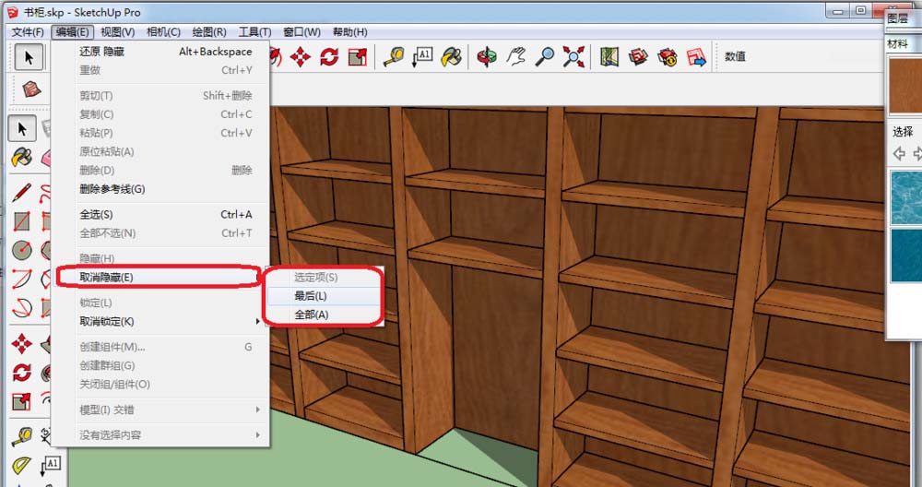
Task: Click the Zoom Extents tool
Action: 573,57
